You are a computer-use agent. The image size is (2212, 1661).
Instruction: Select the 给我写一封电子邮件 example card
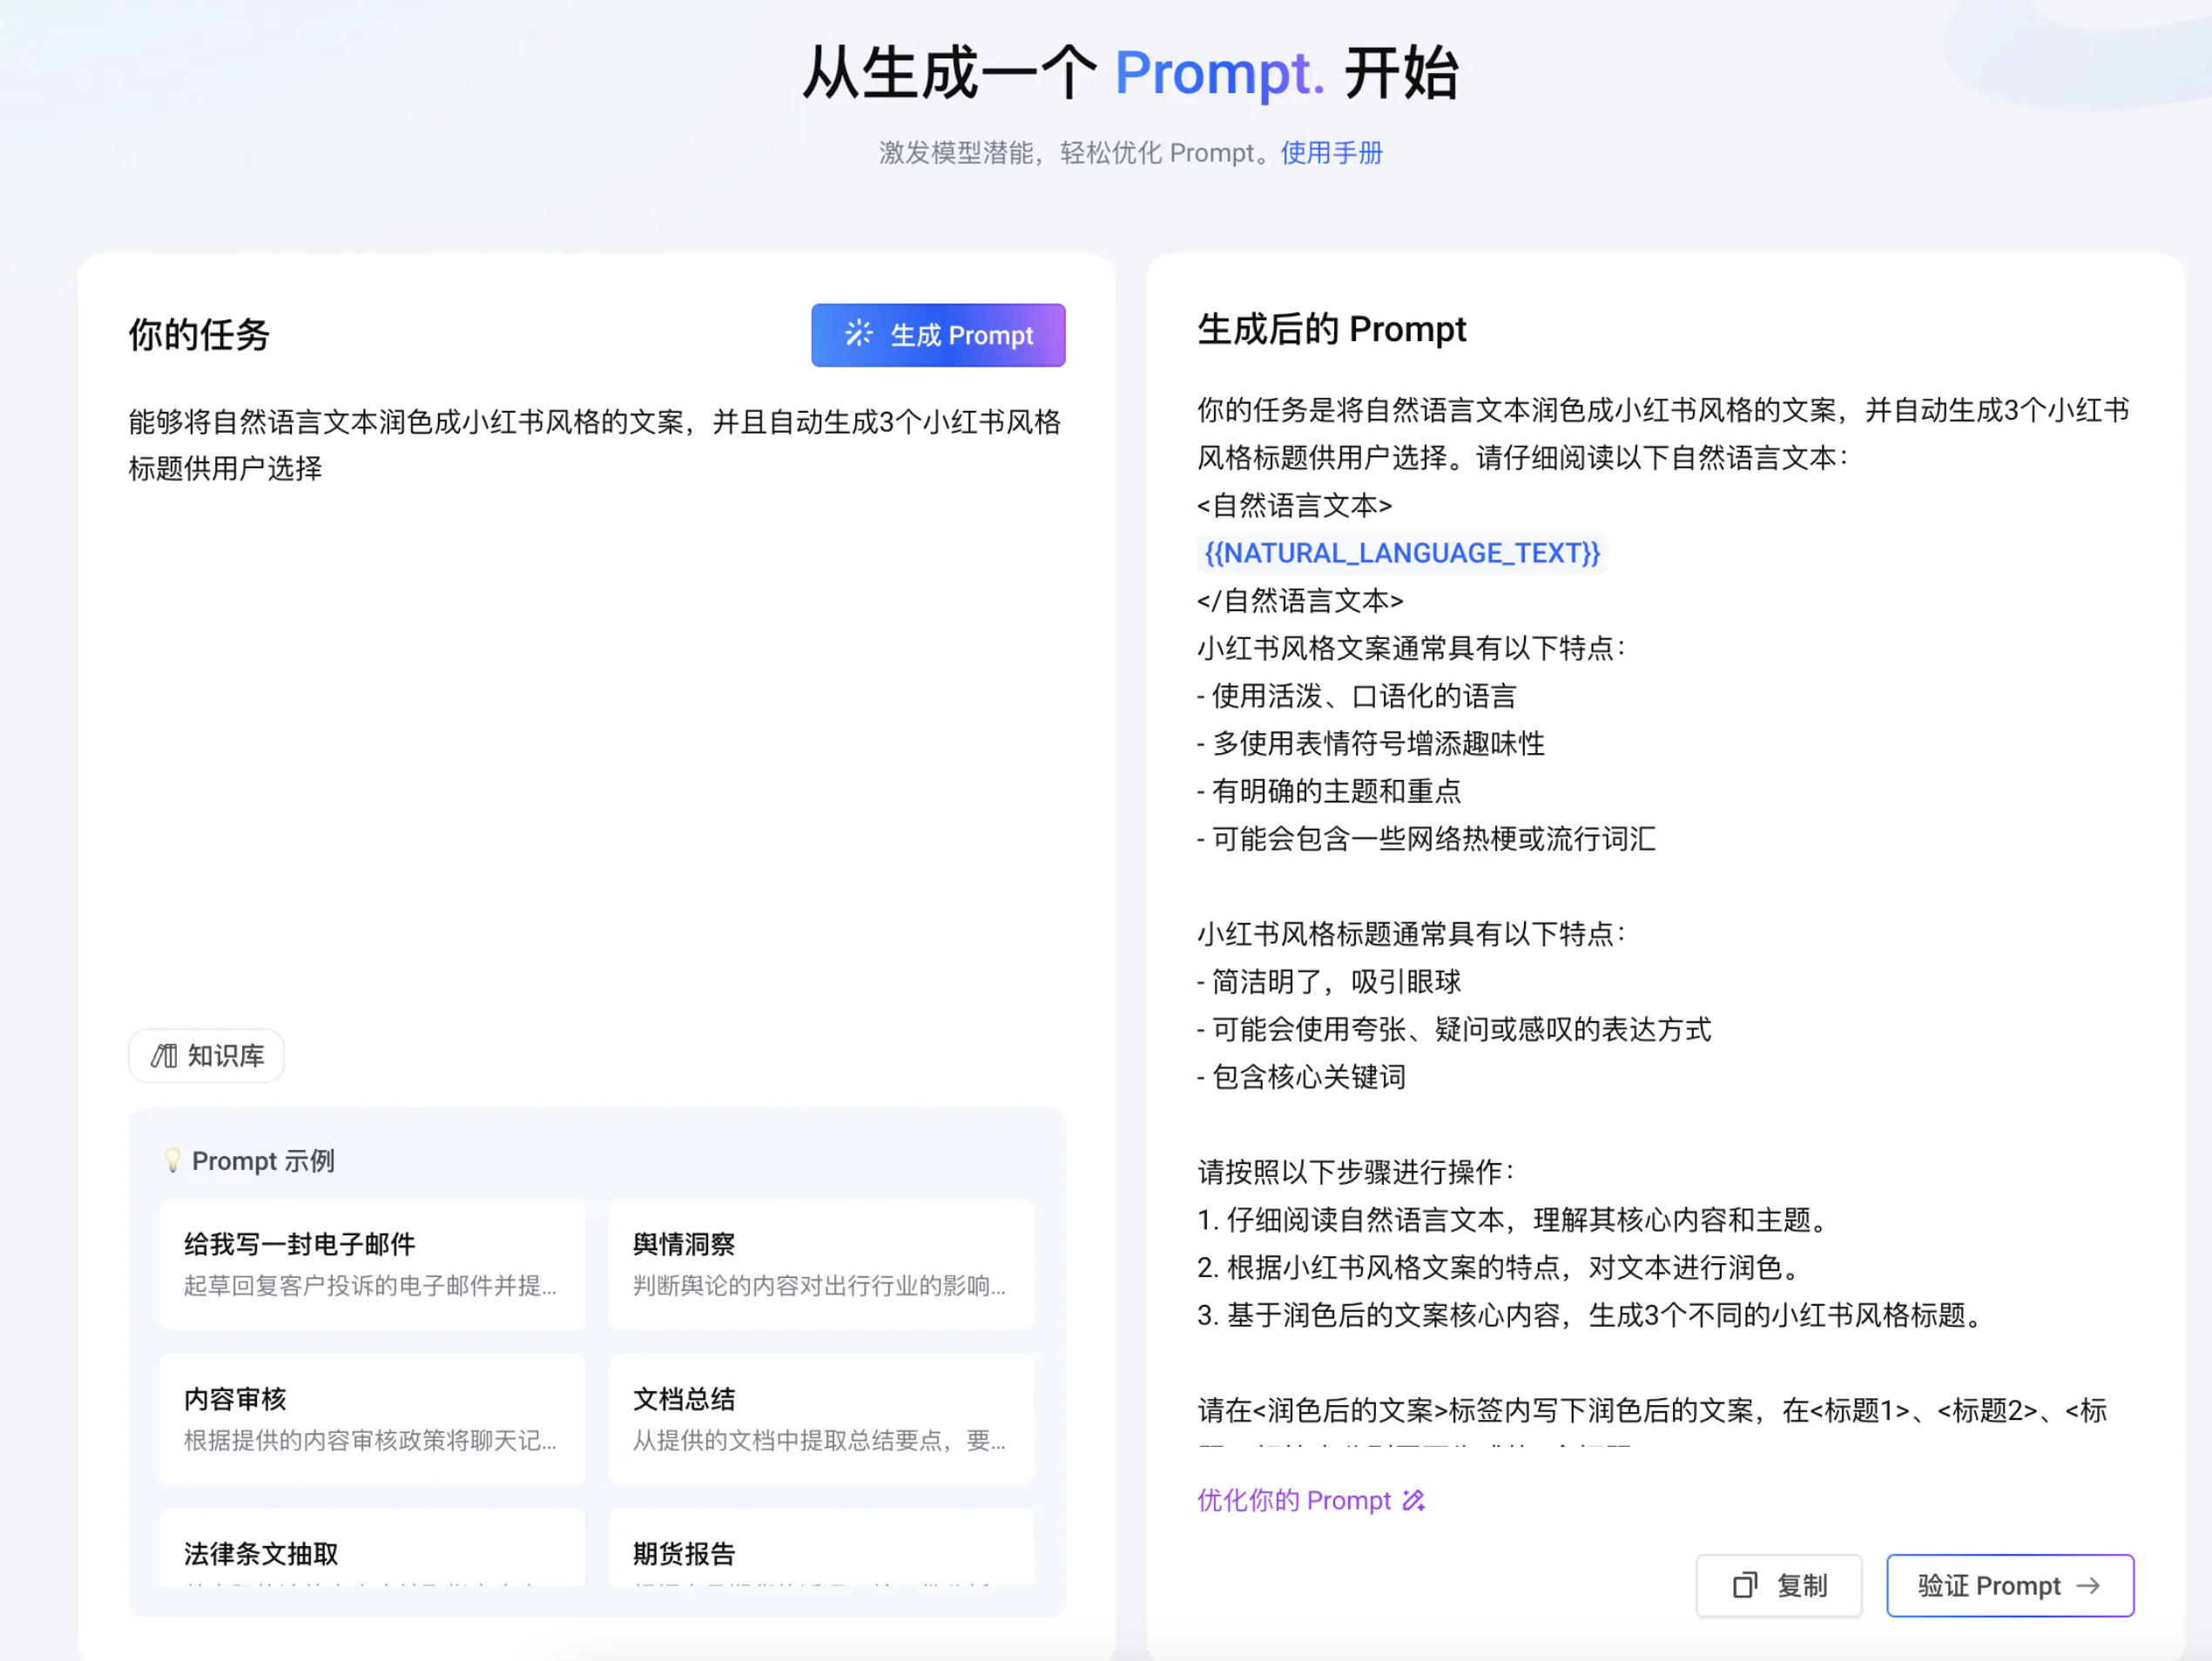[371, 1263]
